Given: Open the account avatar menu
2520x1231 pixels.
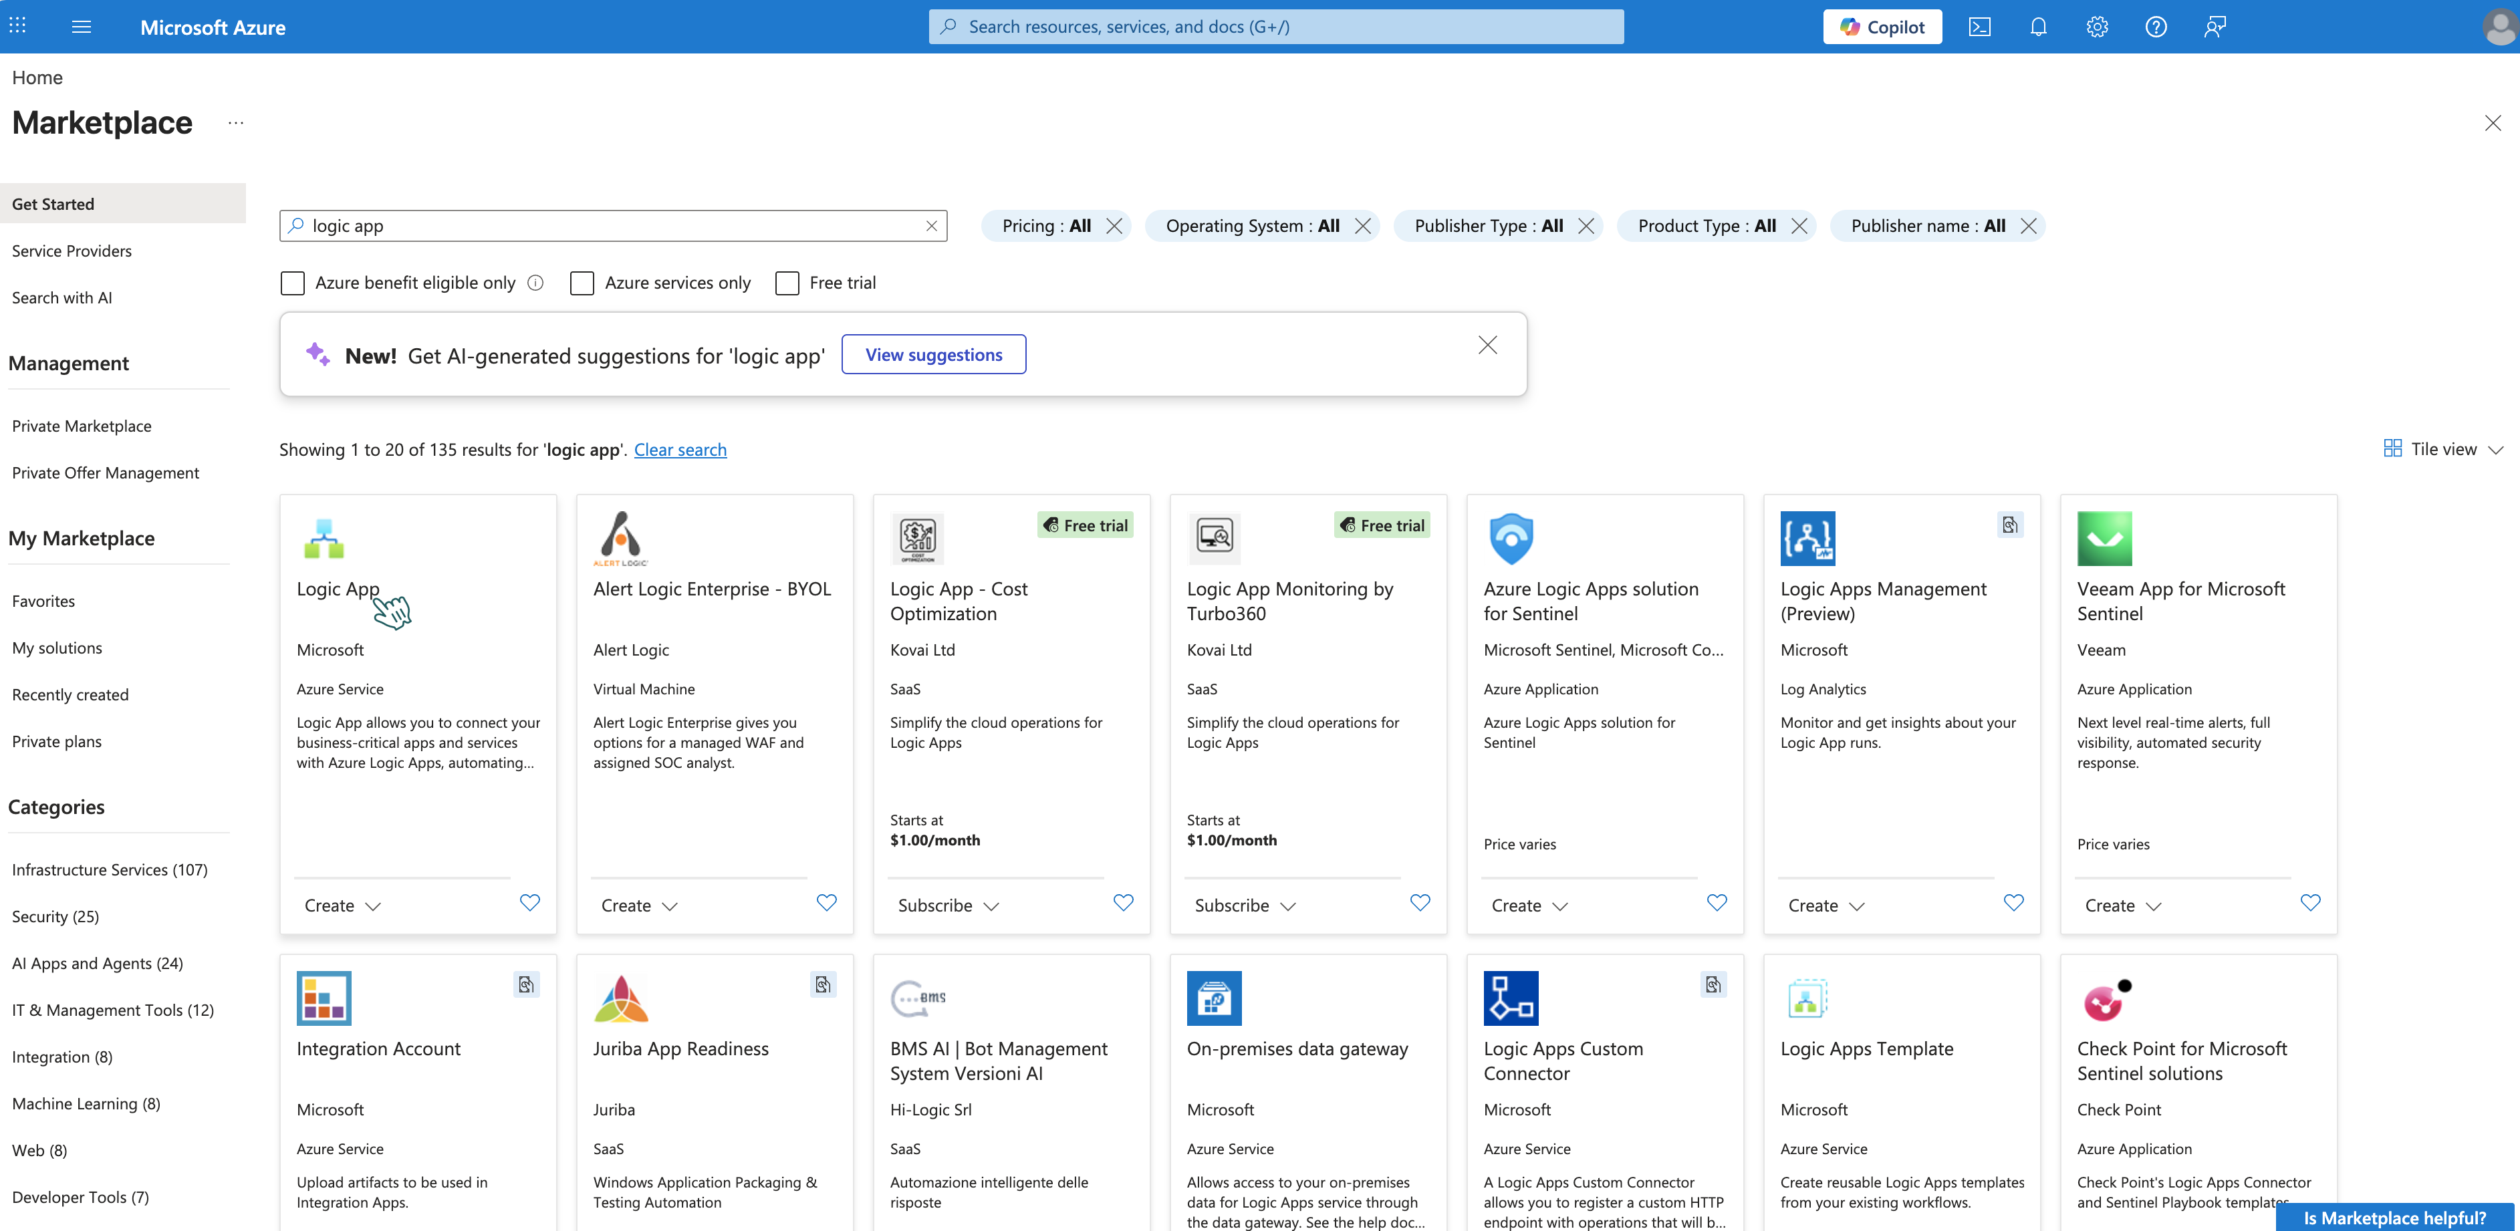Looking at the screenshot, I should (2499, 27).
